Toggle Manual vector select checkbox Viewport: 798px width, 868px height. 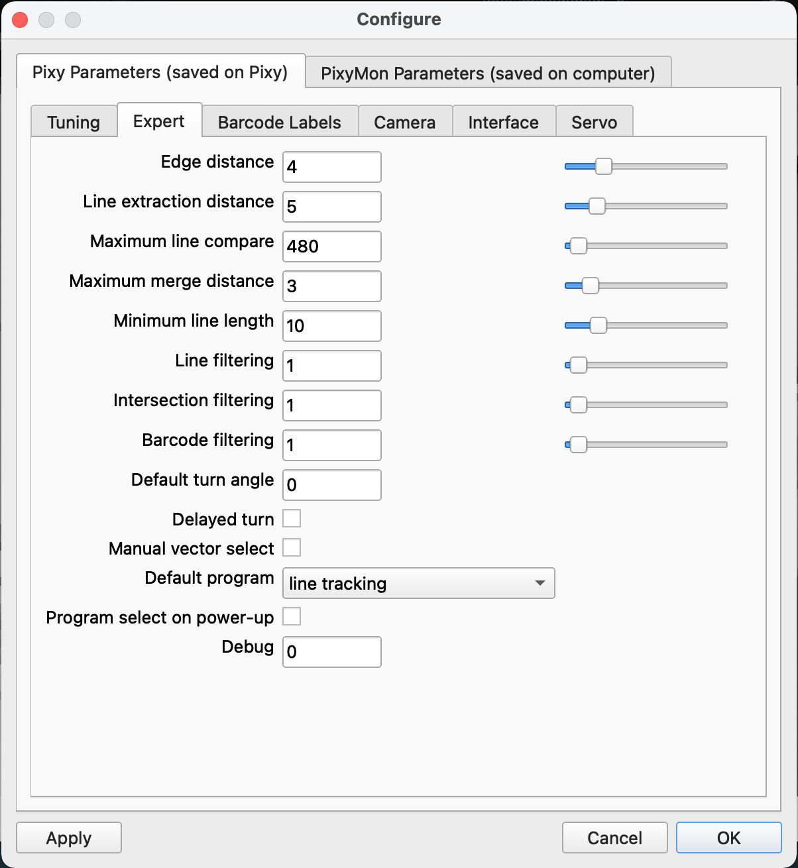pos(292,548)
